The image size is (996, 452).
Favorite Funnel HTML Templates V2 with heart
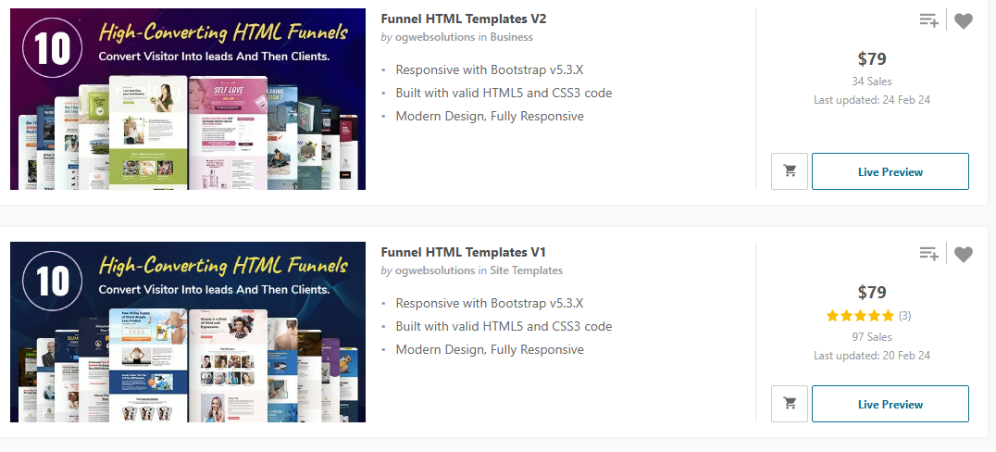pyautogui.click(x=963, y=21)
